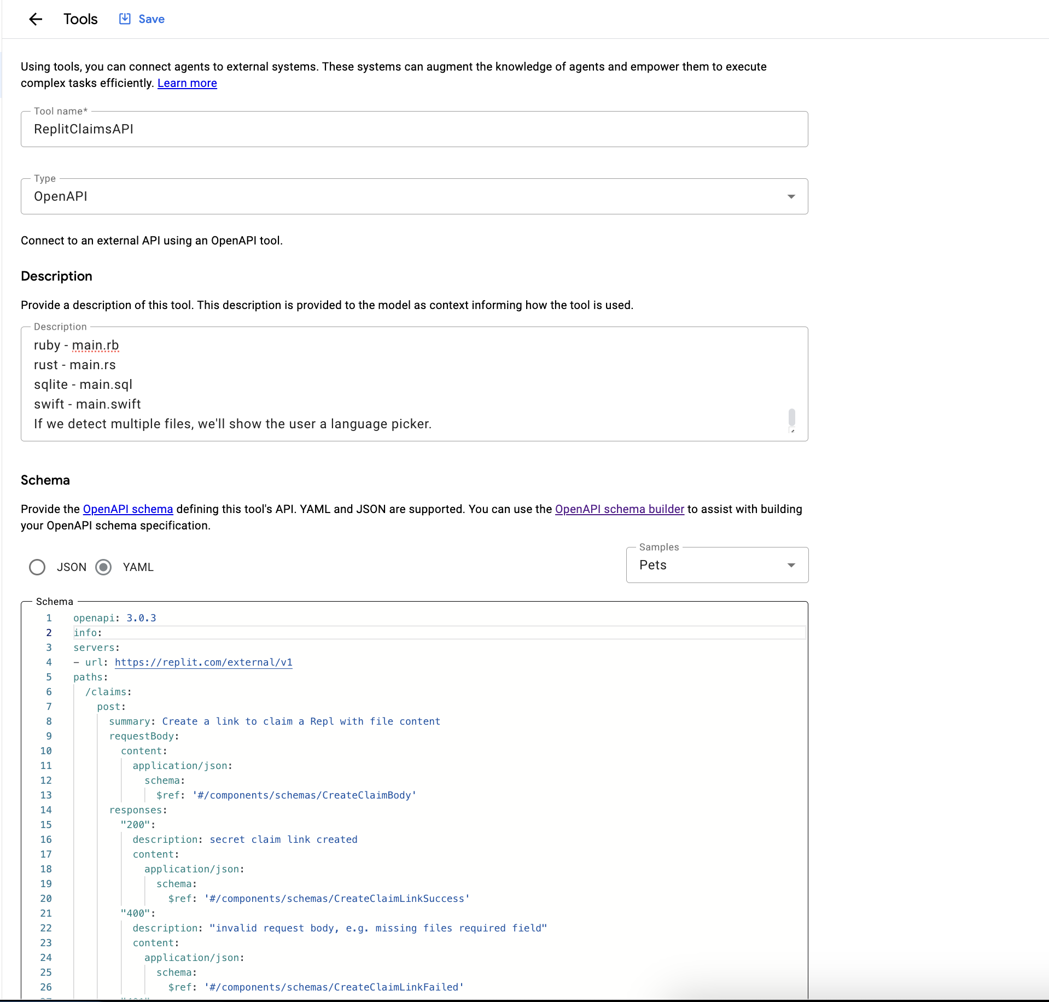The height and width of the screenshot is (1002, 1049).
Task: Click the Tool name input field
Action: (x=414, y=129)
